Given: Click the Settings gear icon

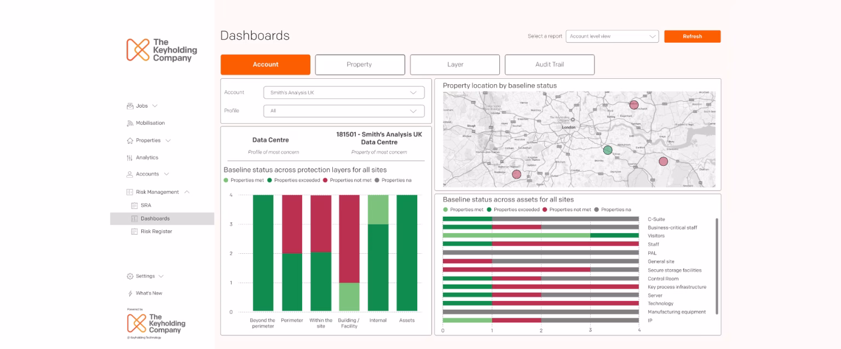Looking at the screenshot, I should (130, 276).
